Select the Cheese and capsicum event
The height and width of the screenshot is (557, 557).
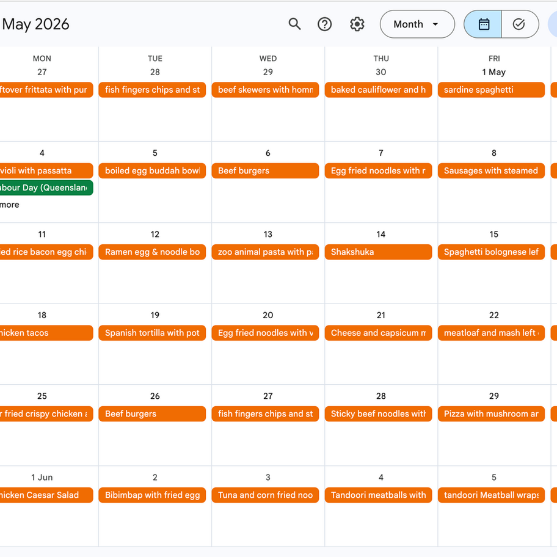click(378, 333)
